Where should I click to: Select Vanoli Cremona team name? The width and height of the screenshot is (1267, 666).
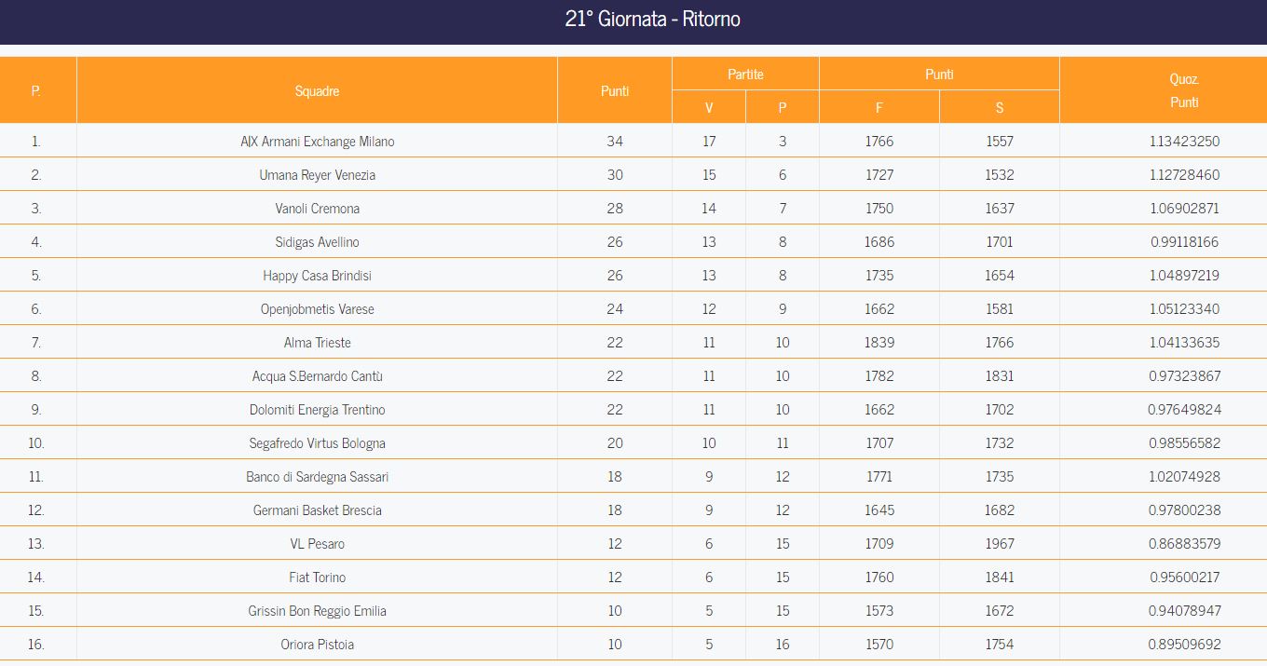pyautogui.click(x=318, y=209)
